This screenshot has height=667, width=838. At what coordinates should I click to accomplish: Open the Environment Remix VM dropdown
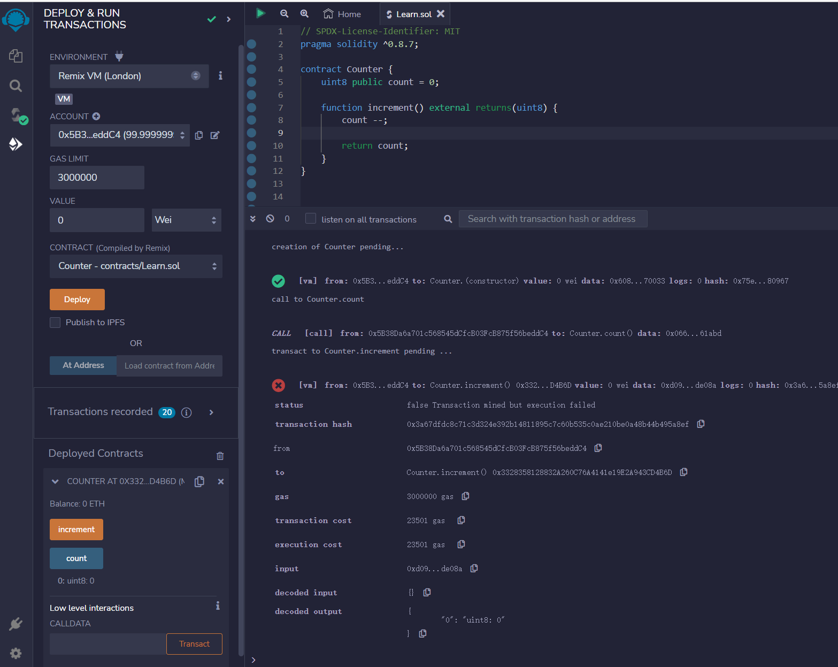pos(129,76)
